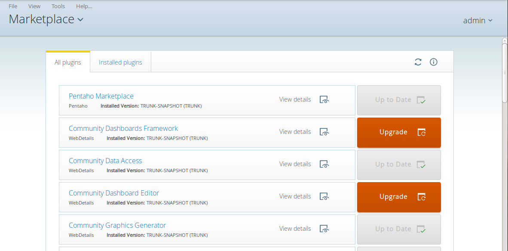Click the checkmark icon on Community Graphics Generator button

(x=421, y=229)
